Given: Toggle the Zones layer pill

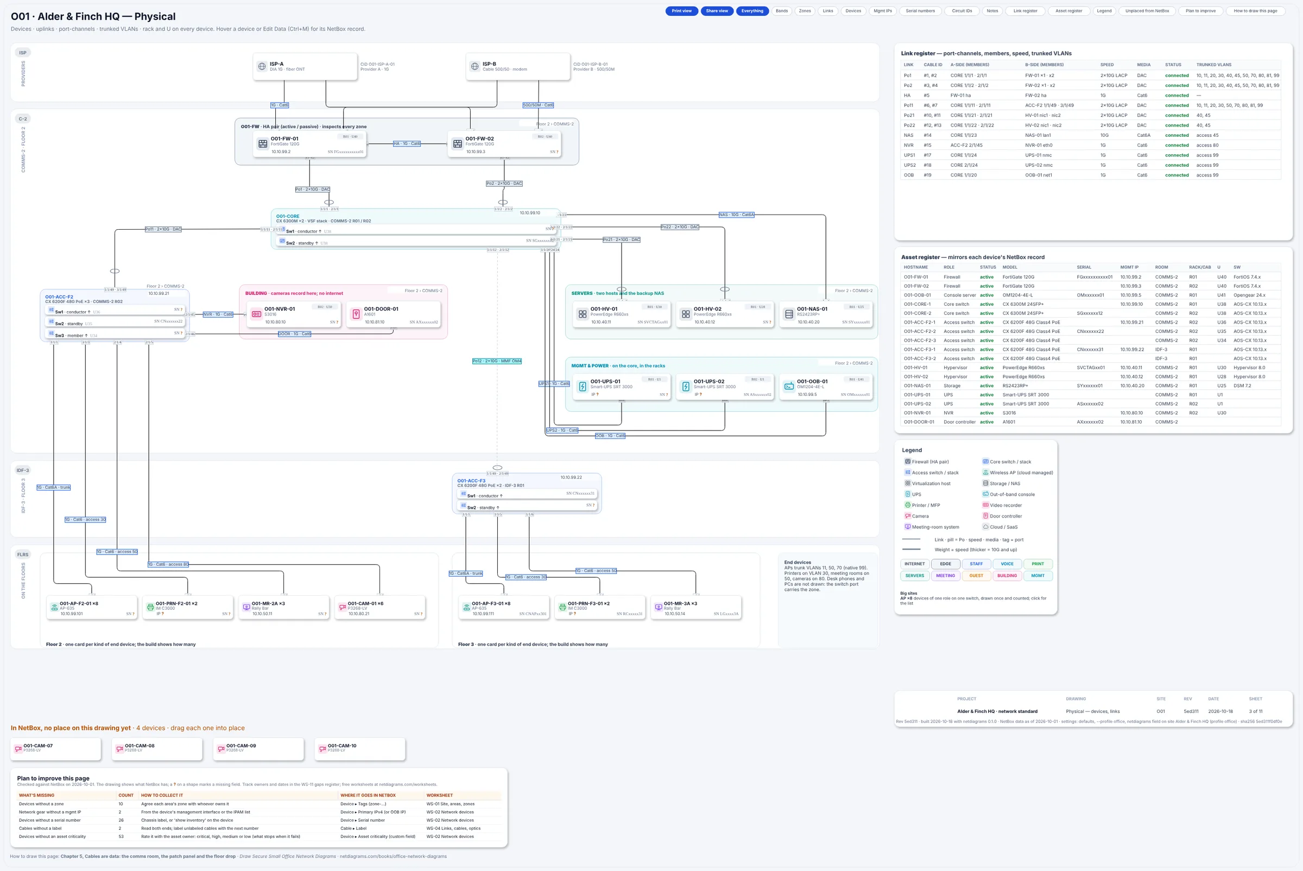Looking at the screenshot, I should point(804,11).
